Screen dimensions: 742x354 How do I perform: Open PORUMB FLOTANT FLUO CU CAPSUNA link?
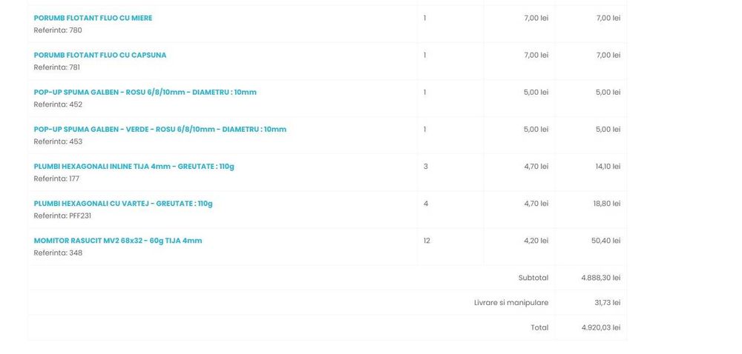[99, 55]
